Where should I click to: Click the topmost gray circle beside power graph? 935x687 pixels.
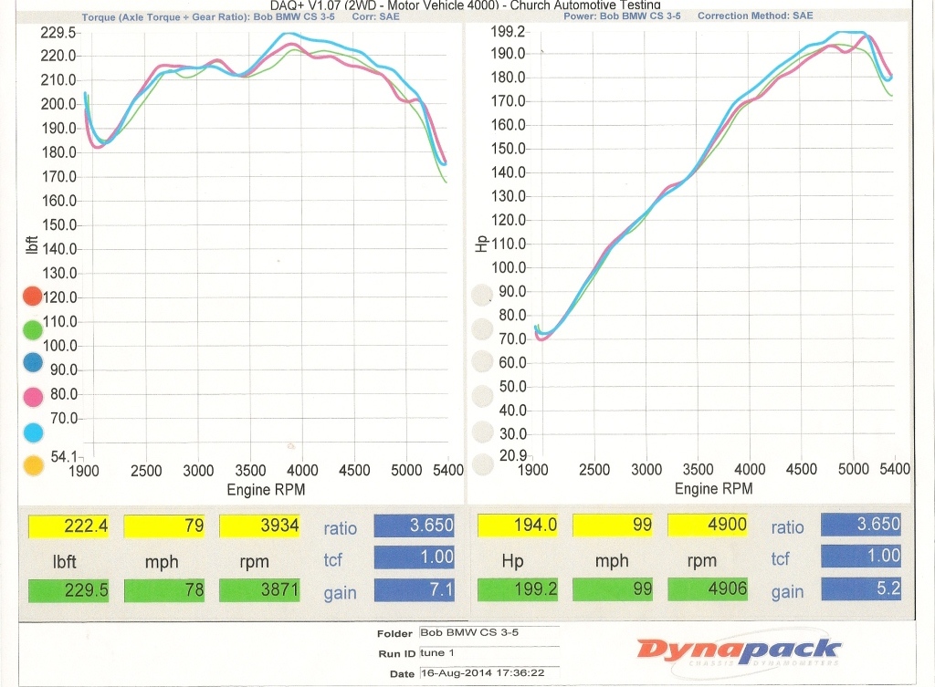point(480,296)
